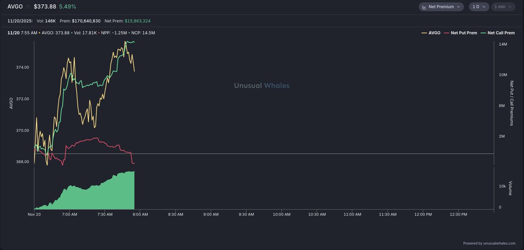
Task: Click the 10:00 AM time axis label
Action: pyautogui.click(x=281, y=215)
